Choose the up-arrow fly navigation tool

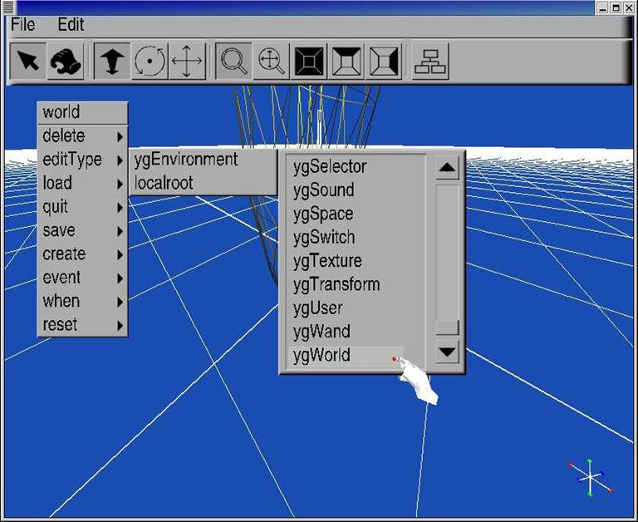tap(112, 61)
